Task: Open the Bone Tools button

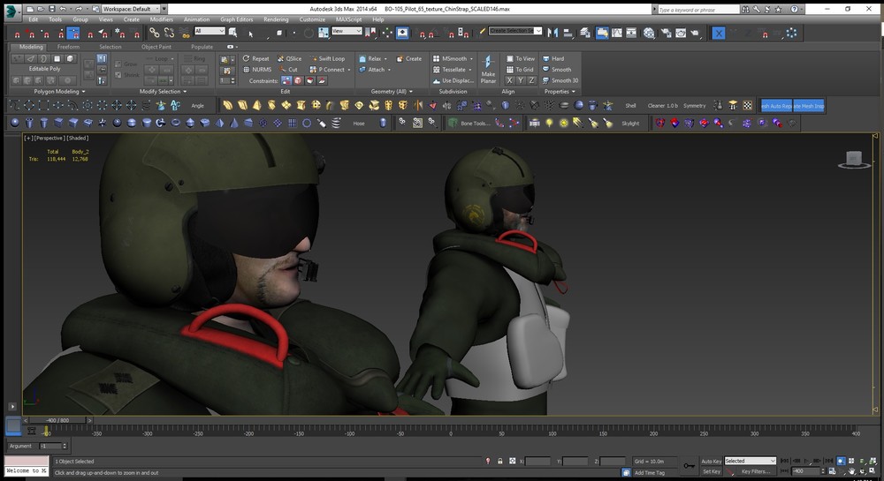Action: [x=469, y=124]
